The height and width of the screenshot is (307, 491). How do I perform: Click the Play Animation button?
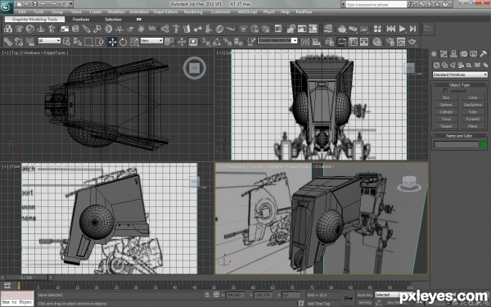(x=402, y=29)
